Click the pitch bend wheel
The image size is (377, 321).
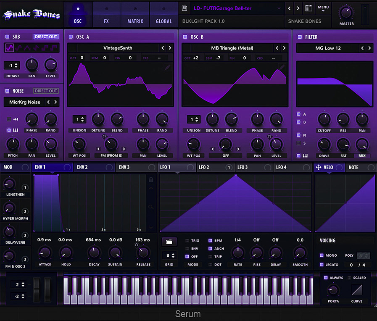(x=37, y=289)
